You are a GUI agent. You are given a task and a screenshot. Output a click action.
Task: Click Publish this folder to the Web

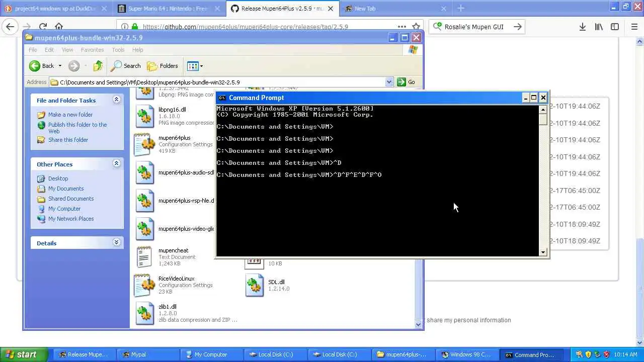pyautogui.click(x=77, y=128)
